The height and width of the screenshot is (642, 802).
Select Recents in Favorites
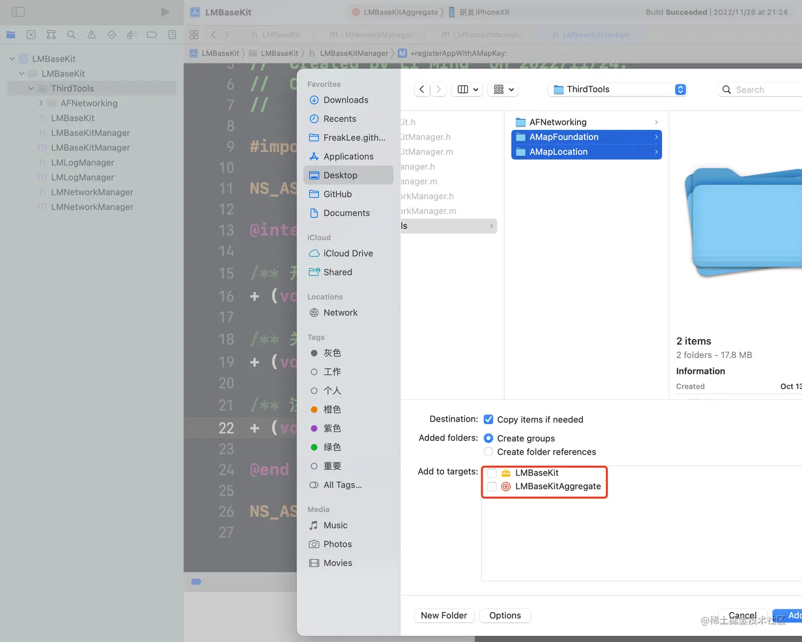click(x=347, y=119)
